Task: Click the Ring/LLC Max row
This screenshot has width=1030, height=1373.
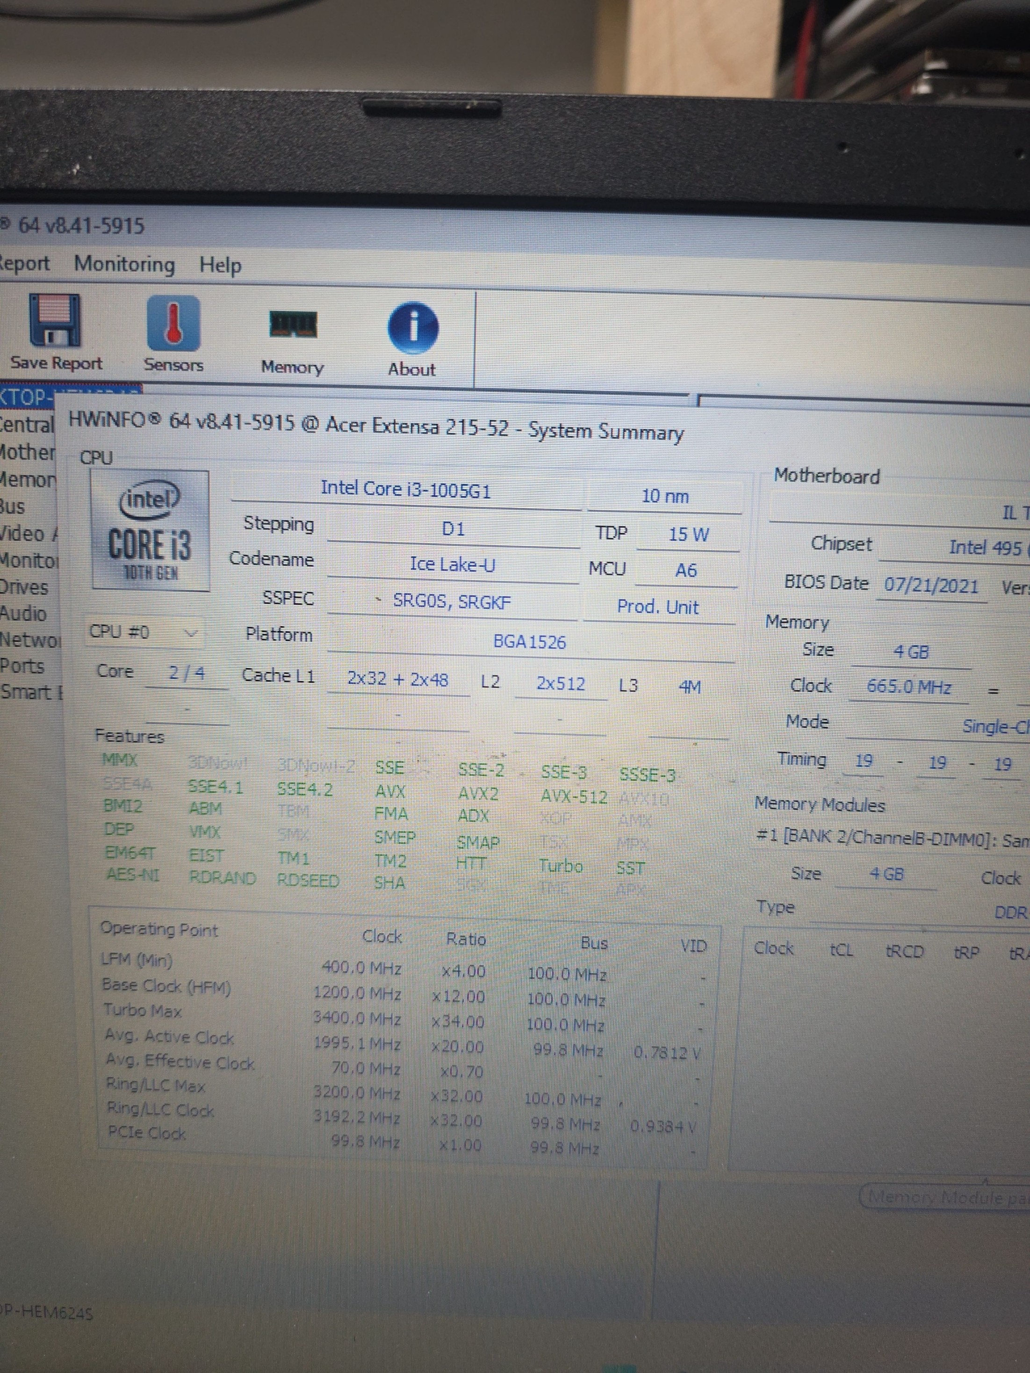Action: tap(403, 1093)
